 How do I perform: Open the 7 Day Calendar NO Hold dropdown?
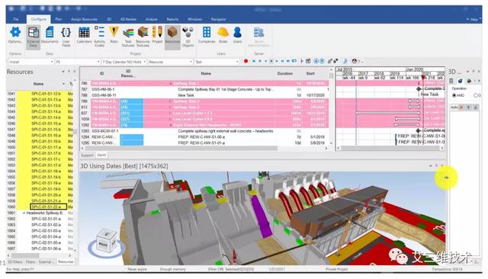[x=124, y=62]
